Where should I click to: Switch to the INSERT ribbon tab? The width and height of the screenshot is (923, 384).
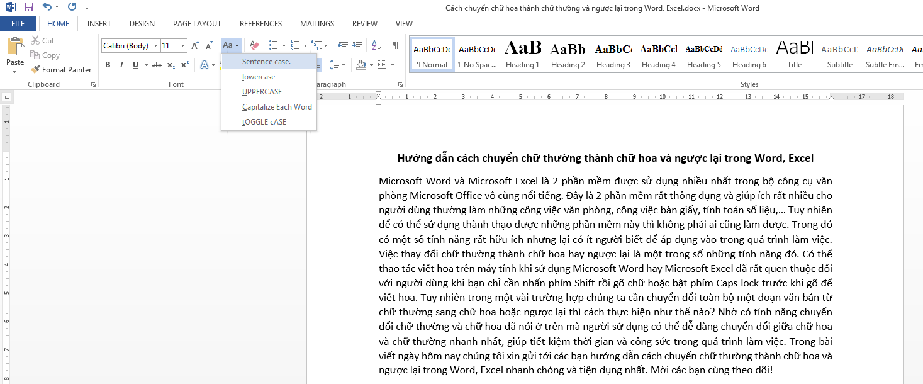pos(99,23)
